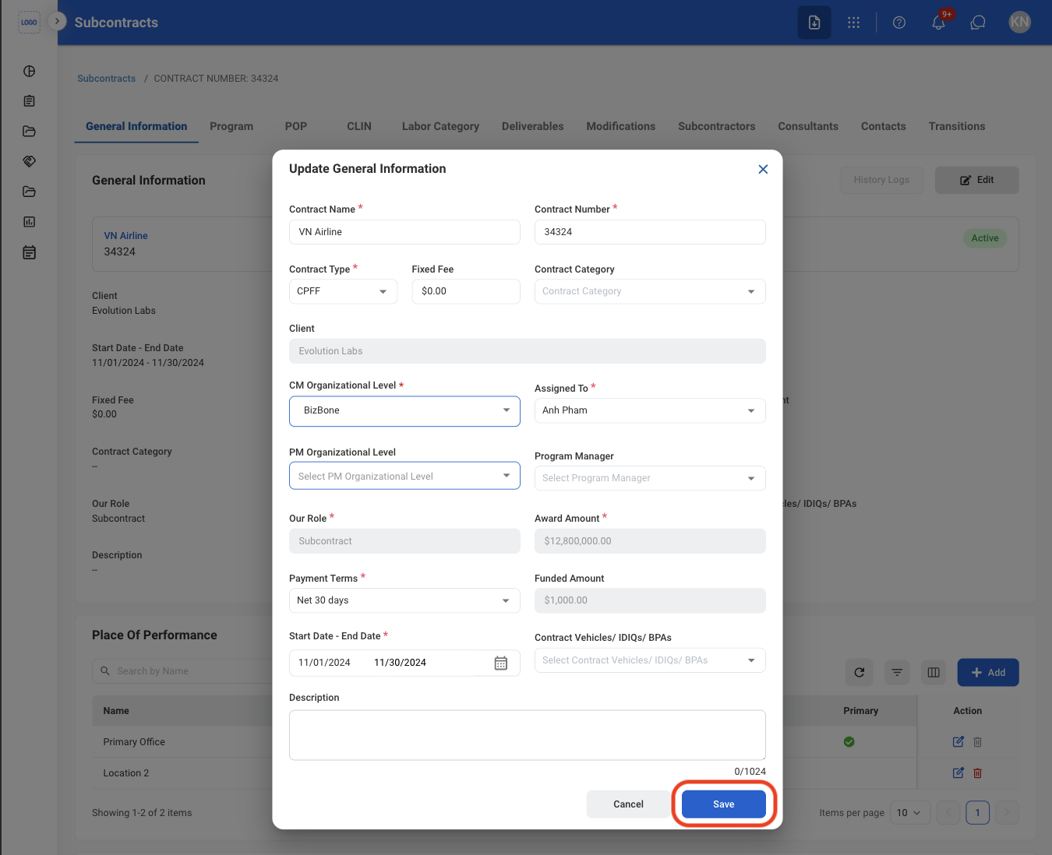Open the help question mark icon
The image size is (1052, 855).
pyautogui.click(x=899, y=23)
